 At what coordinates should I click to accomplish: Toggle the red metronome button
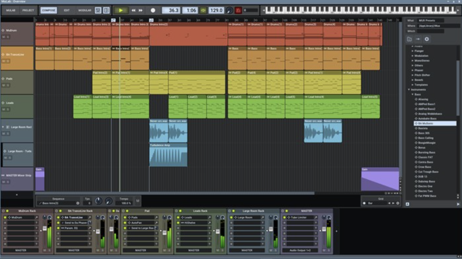(238, 11)
